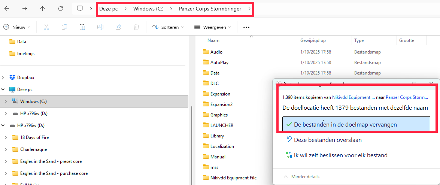The image size is (440, 185).
Task: Open the Weergeven view dropdown
Action: click(212, 27)
